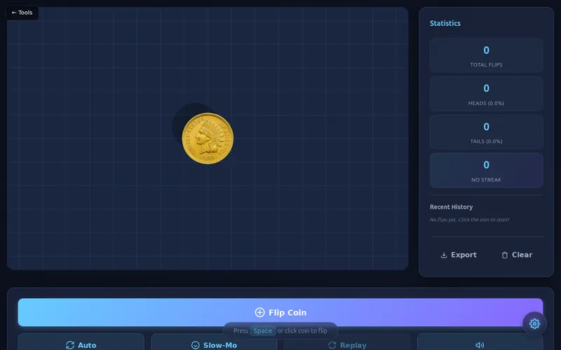The width and height of the screenshot is (561, 350).
Task: Click the Heads (0.0%) stat card
Action: pyautogui.click(x=486, y=94)
